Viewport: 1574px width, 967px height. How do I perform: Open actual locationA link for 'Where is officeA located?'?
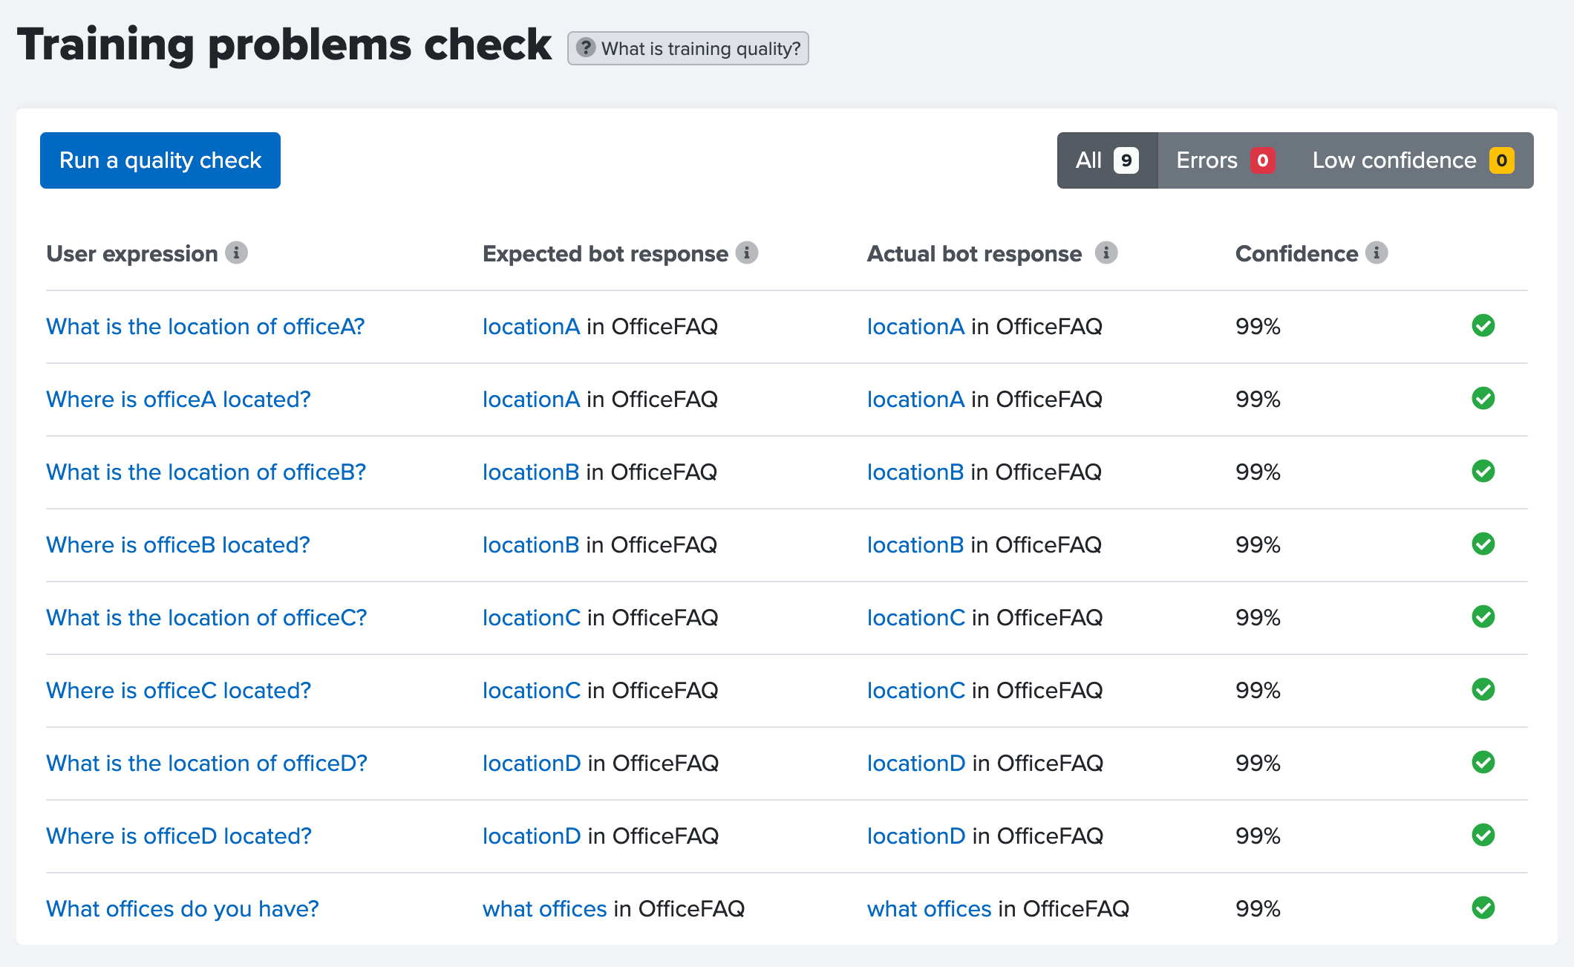[915, 400]
